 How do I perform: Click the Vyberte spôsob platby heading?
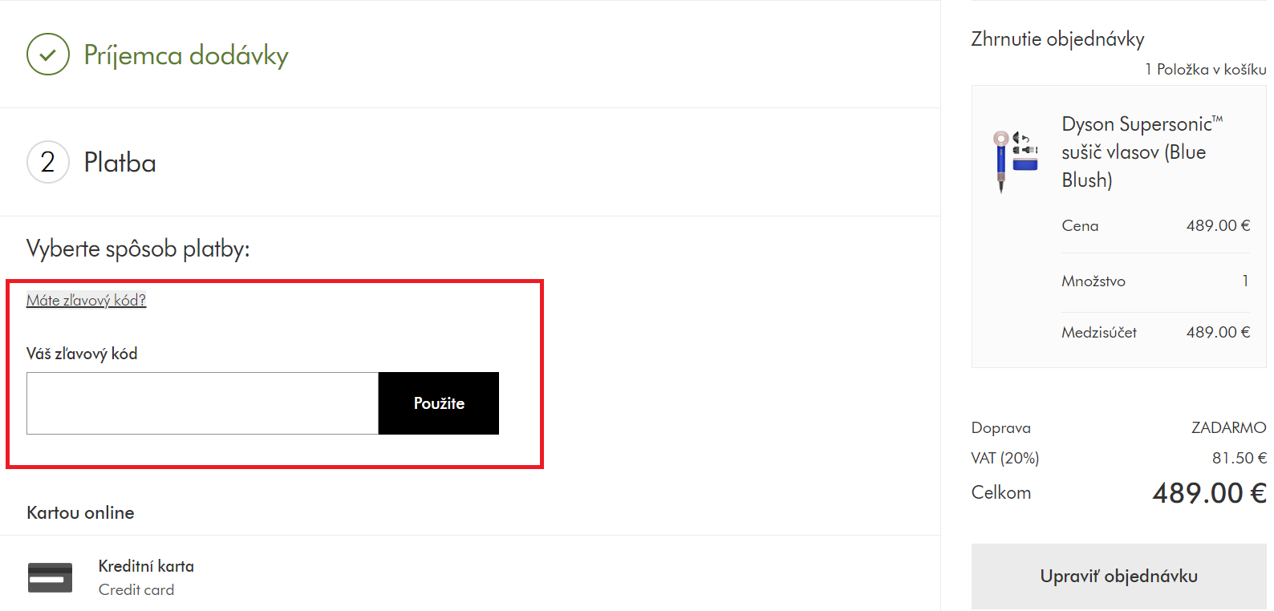(x=138, y=249)
